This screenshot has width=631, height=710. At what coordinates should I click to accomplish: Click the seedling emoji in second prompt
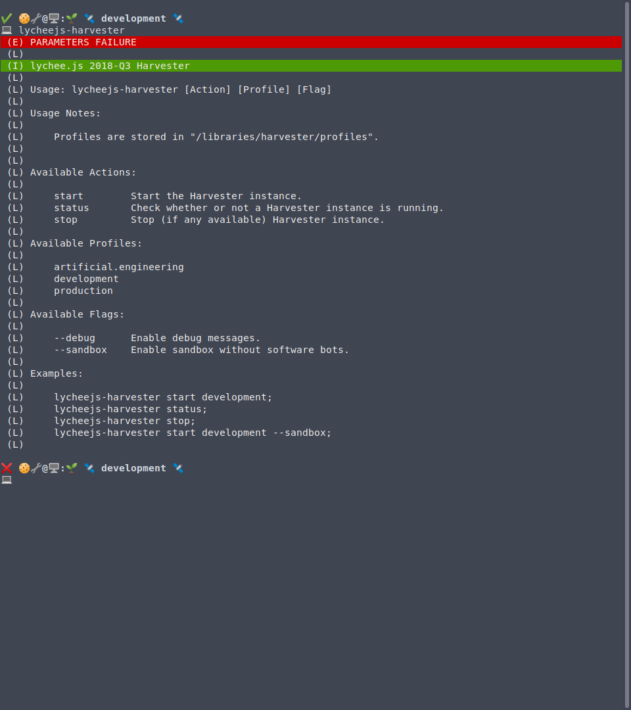(72, 468)
